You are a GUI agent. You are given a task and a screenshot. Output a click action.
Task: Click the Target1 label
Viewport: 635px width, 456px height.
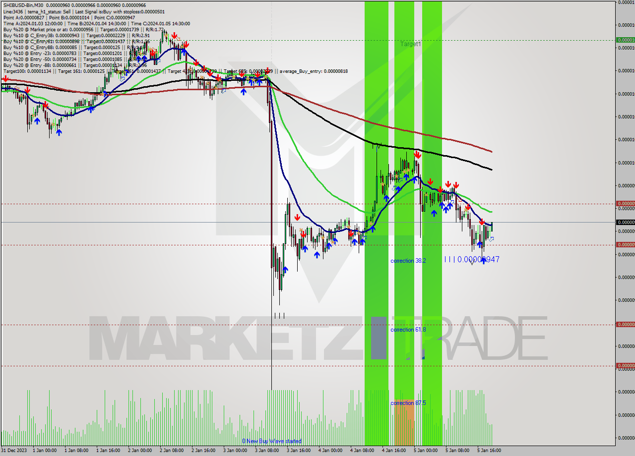[411, 44]
